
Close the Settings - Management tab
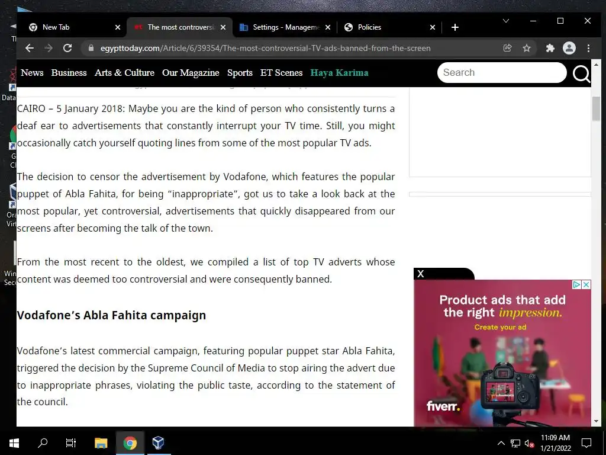tap(328, 27)
